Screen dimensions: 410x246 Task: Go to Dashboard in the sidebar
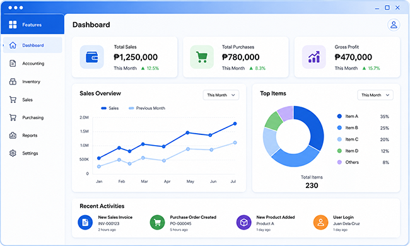pos(33,45)
